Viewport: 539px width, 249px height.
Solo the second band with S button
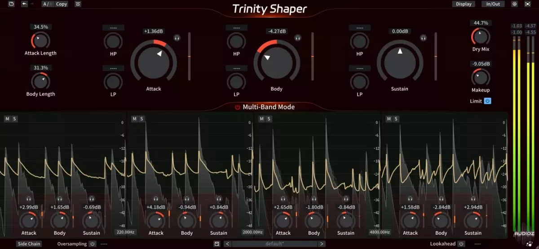point(141,119)
